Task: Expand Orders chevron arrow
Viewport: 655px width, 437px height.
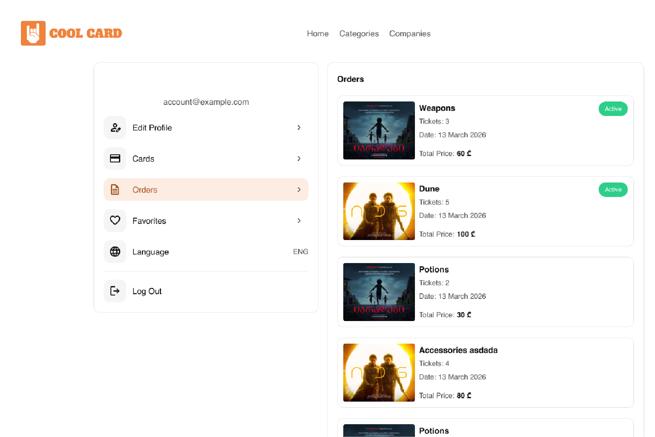Action: pyautogui.click(x=299, y=190)
